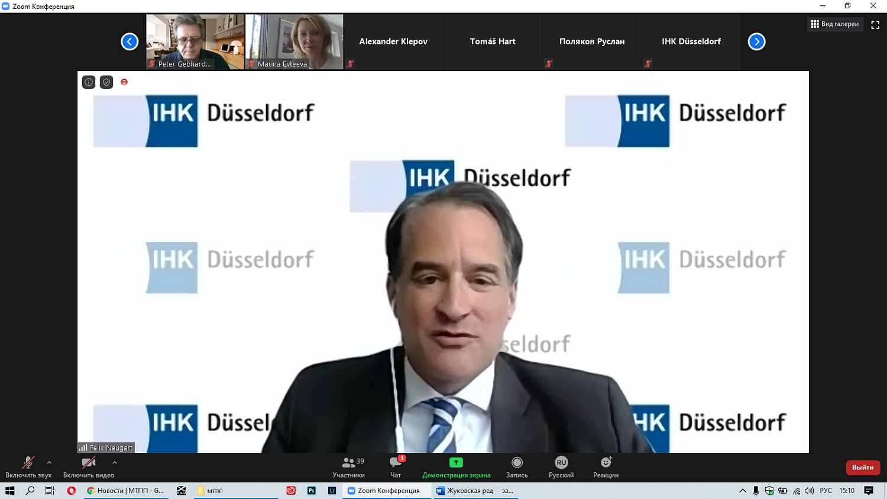Open video options arrow beside Включить видео

point(115,463)
